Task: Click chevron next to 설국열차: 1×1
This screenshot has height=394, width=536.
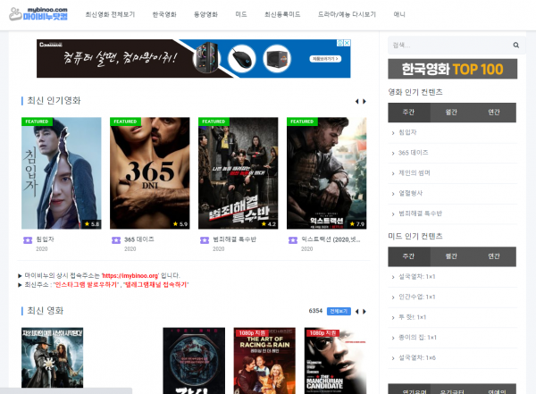Action: tap(393, 277)
